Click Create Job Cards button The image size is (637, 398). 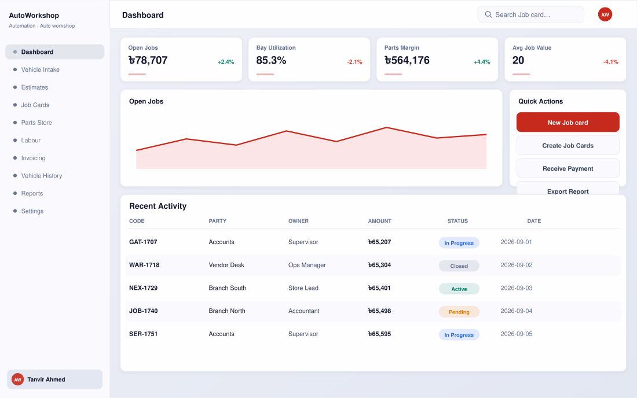click(x=568, y=145)
